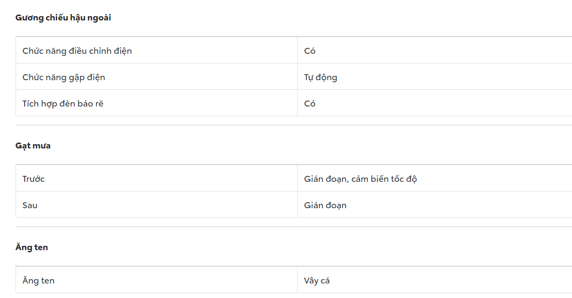This screenshot has width=572, height=298.
Task: Click Có value for Tích hợp đèn báo rẽ
Action: 310,104
